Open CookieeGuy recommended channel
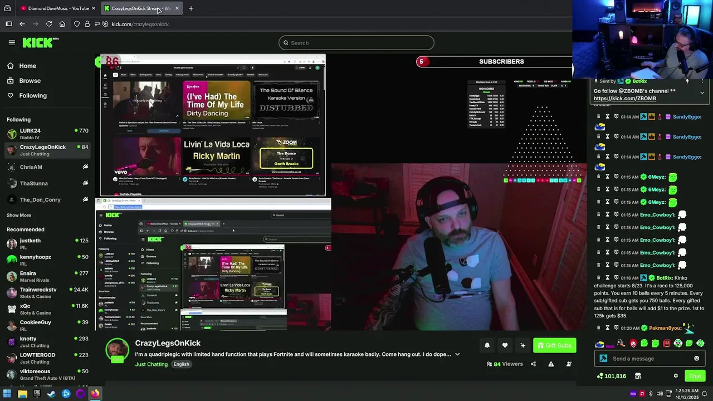This screenshot has width=713, height=401. point(47,325)
